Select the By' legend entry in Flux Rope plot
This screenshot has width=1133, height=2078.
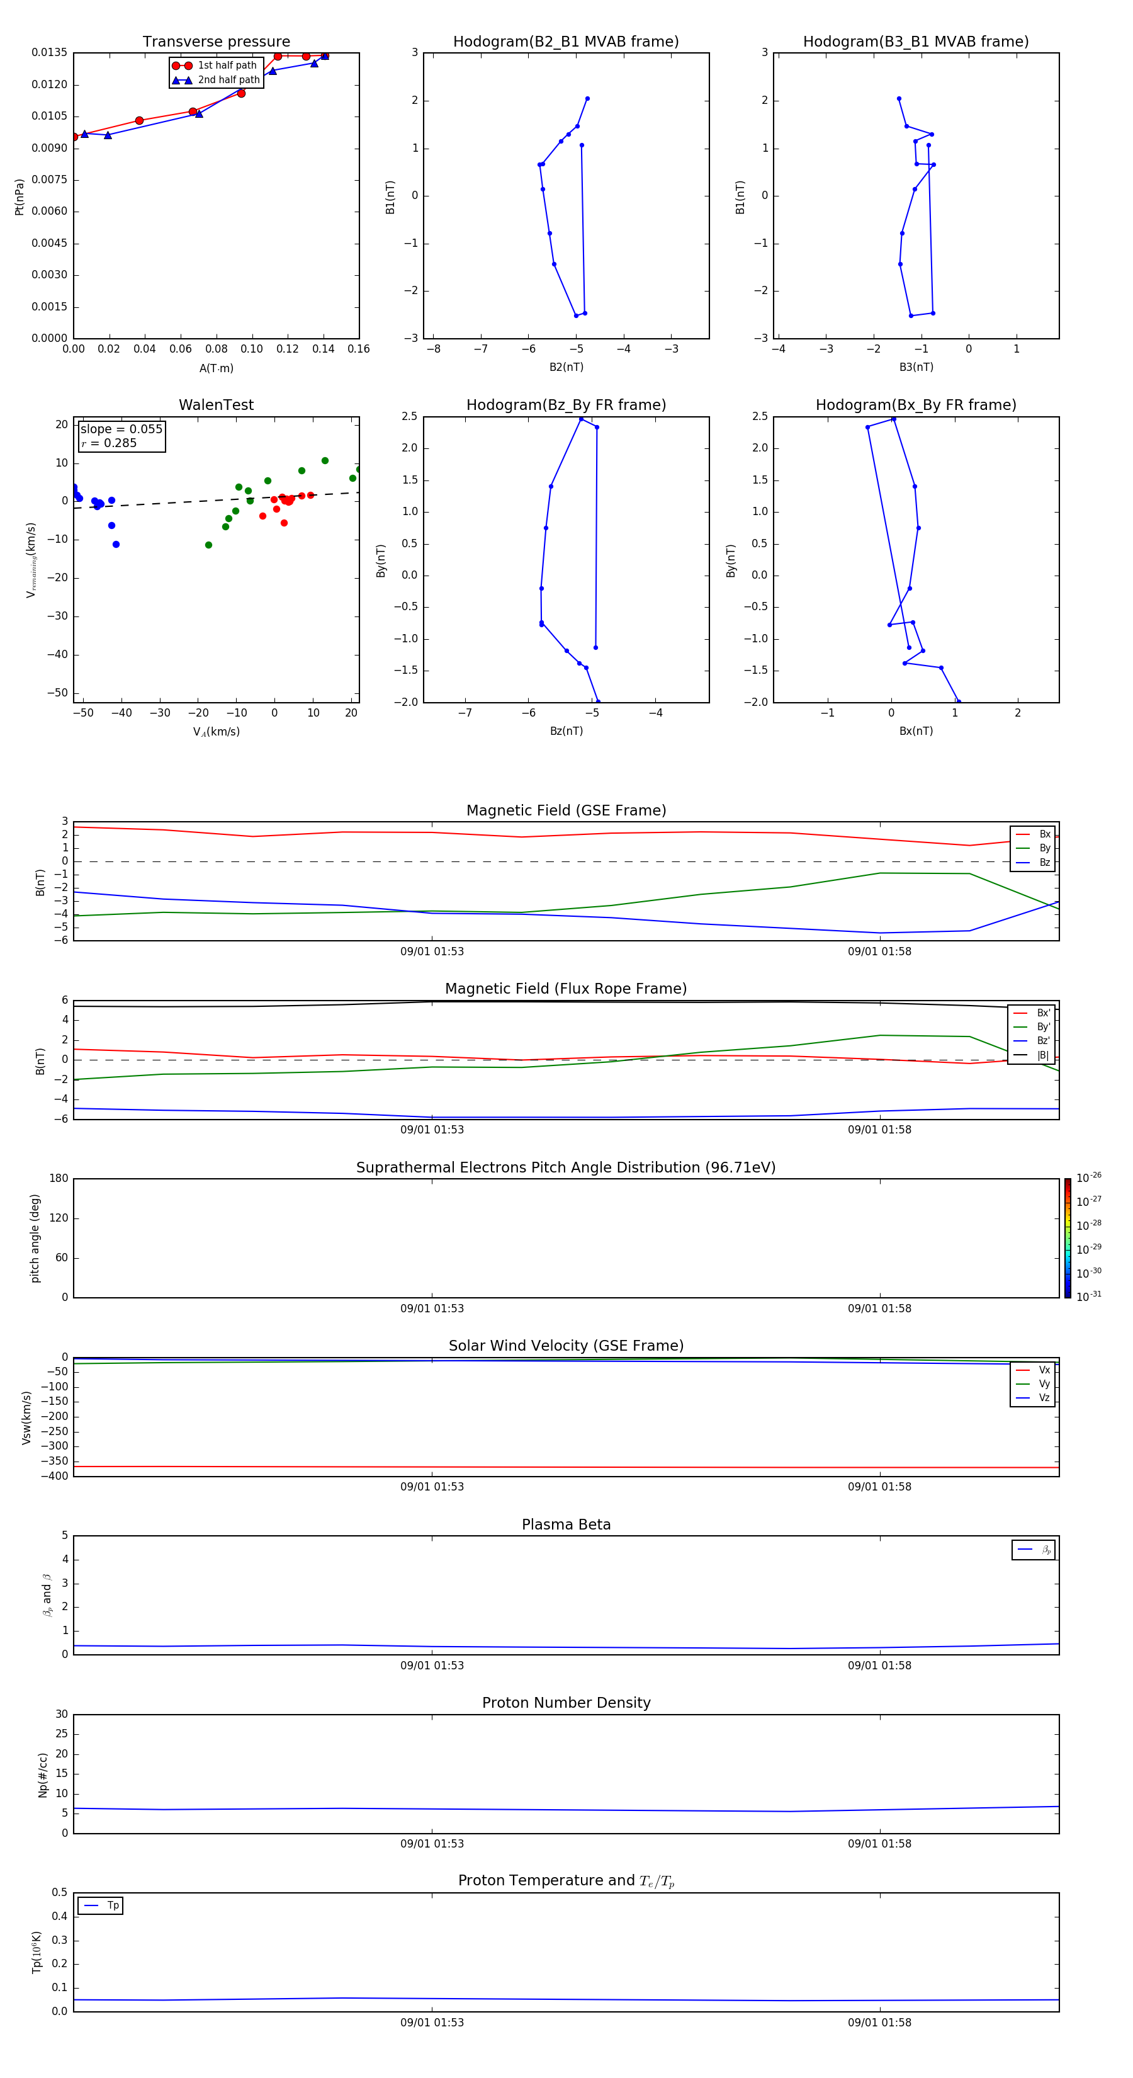1032,1027
